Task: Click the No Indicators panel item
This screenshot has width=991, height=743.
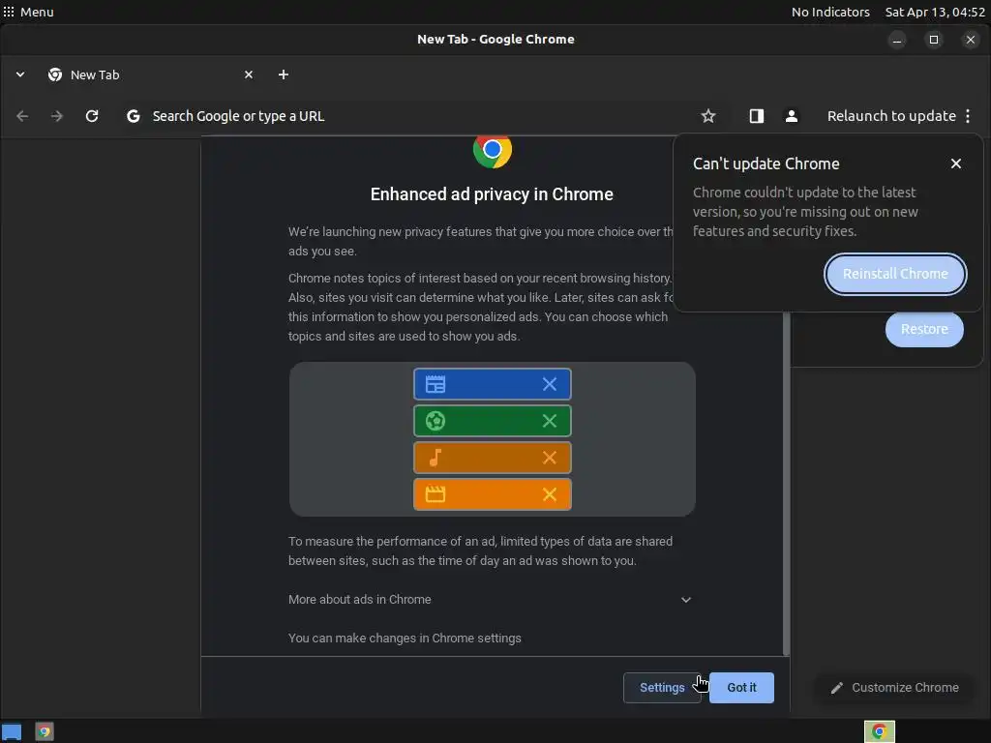Action: pyautogui.click(x=830, y=12)
